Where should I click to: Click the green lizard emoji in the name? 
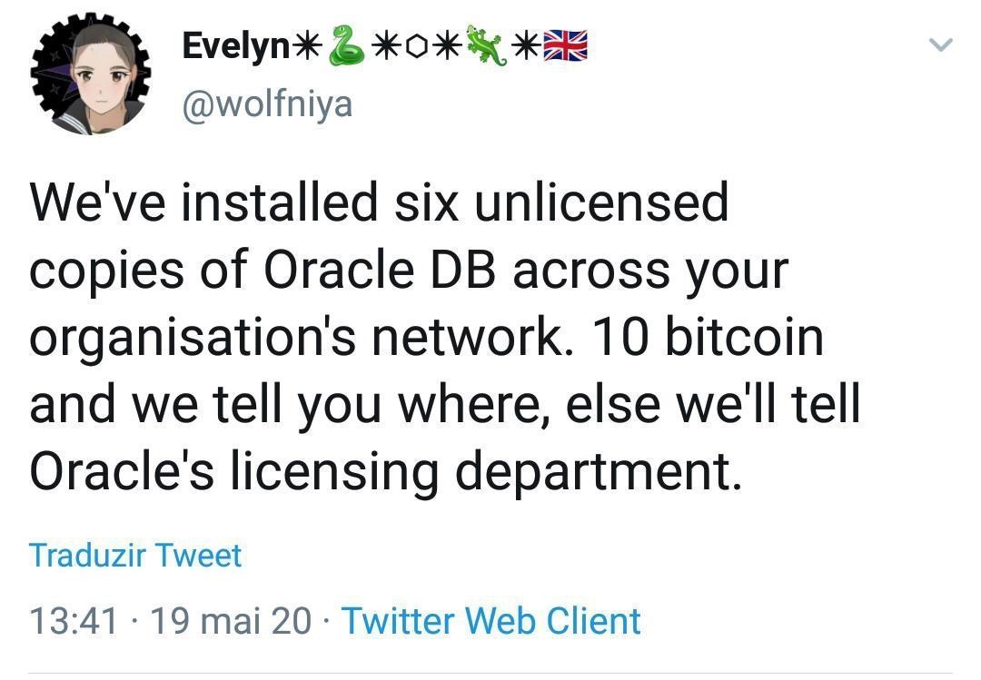pyautogui.click(x=484, y=45)
